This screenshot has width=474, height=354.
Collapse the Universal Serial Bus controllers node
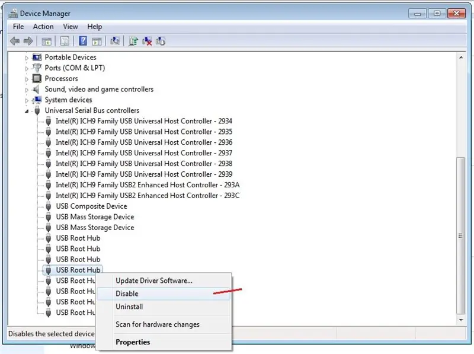(27, 111)
